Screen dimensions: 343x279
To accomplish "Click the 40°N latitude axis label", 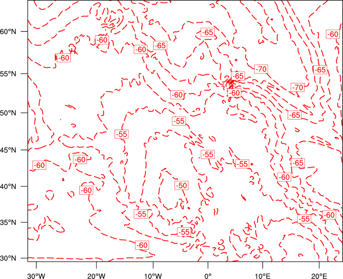I will pos(8,186).
